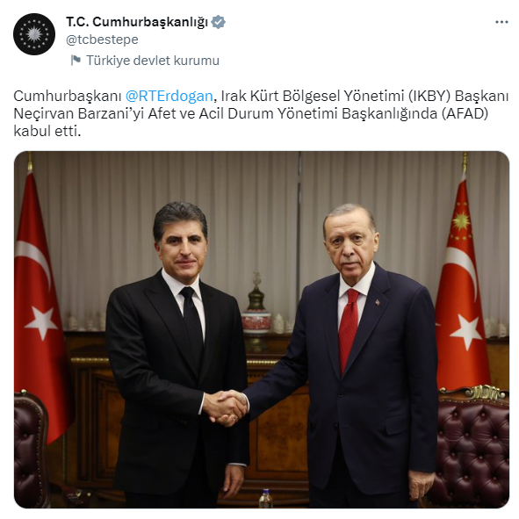Click the Türkiye devlet kurumu label
This screenshot has height=519, width=519.
(153, 61)
